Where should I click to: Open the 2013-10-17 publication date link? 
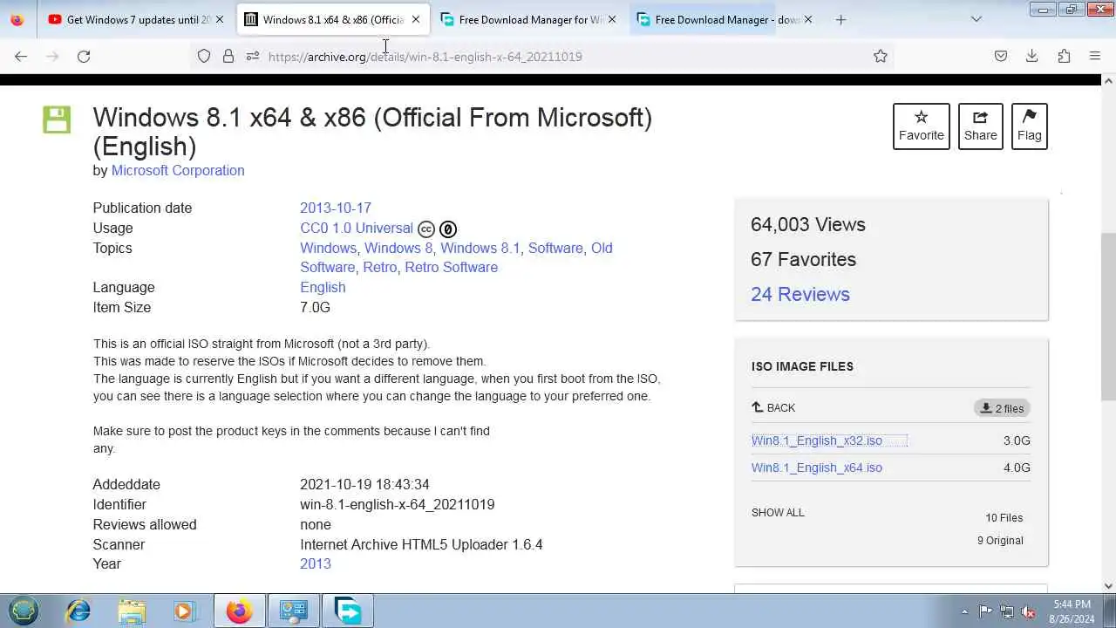336,208
